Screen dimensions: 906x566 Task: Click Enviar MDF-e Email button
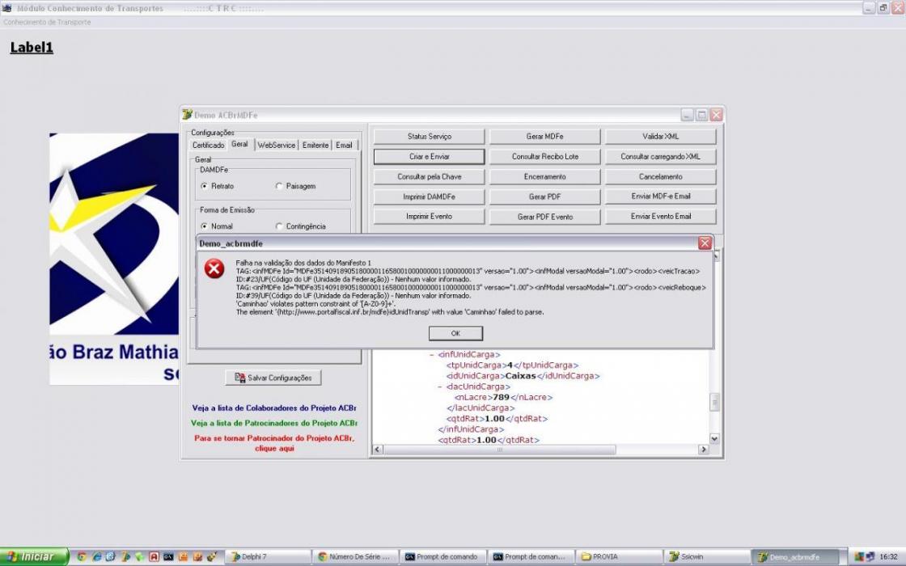pos(660,196)
